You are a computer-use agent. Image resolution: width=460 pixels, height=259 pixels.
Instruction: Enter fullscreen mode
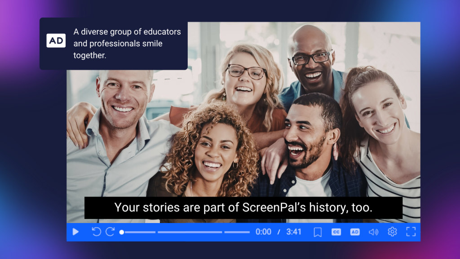tap(411, 232)
